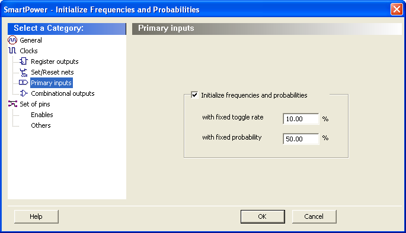Go to Combinational outputs category

(63, 93)
